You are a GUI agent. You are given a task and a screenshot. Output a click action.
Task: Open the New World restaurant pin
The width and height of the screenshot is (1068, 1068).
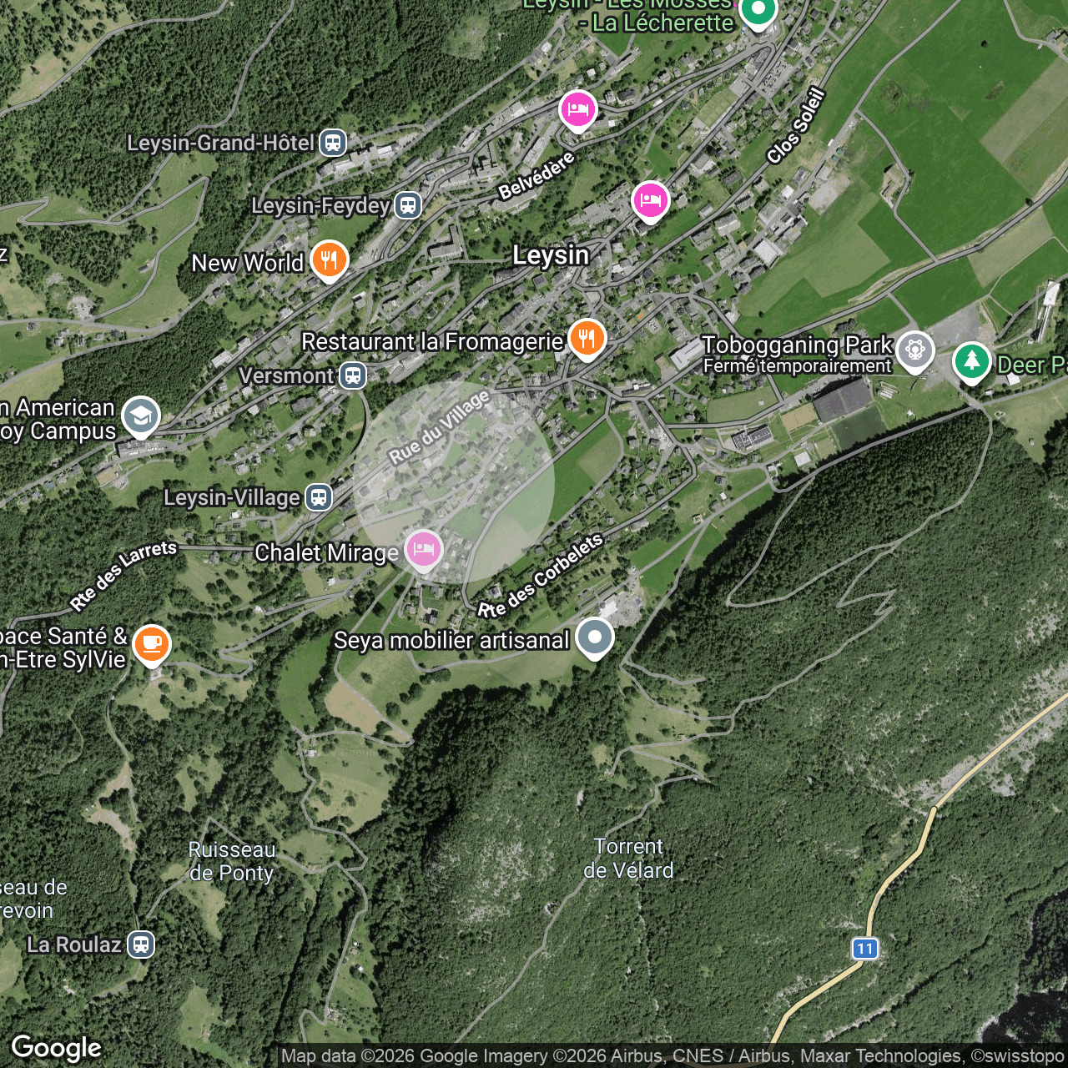tap(330, 259)
